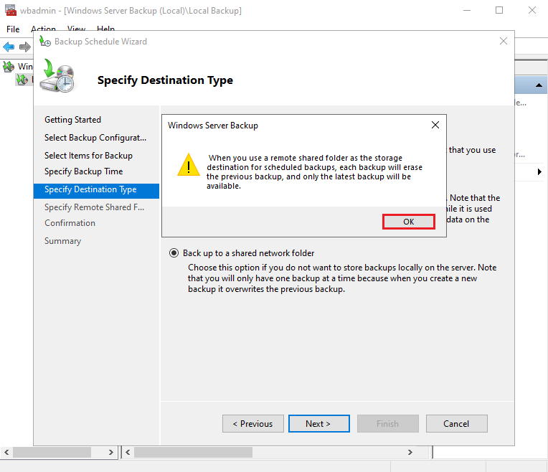Click the Back arrow in the toolbar
Viewport: 548px width, 472px height.
(9, 47)
